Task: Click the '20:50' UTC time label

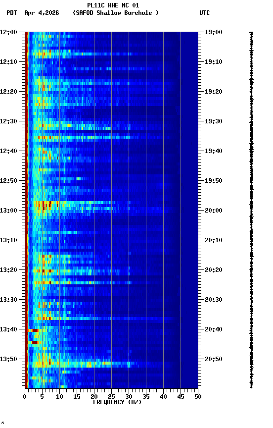Action: [x=214, y=360]
